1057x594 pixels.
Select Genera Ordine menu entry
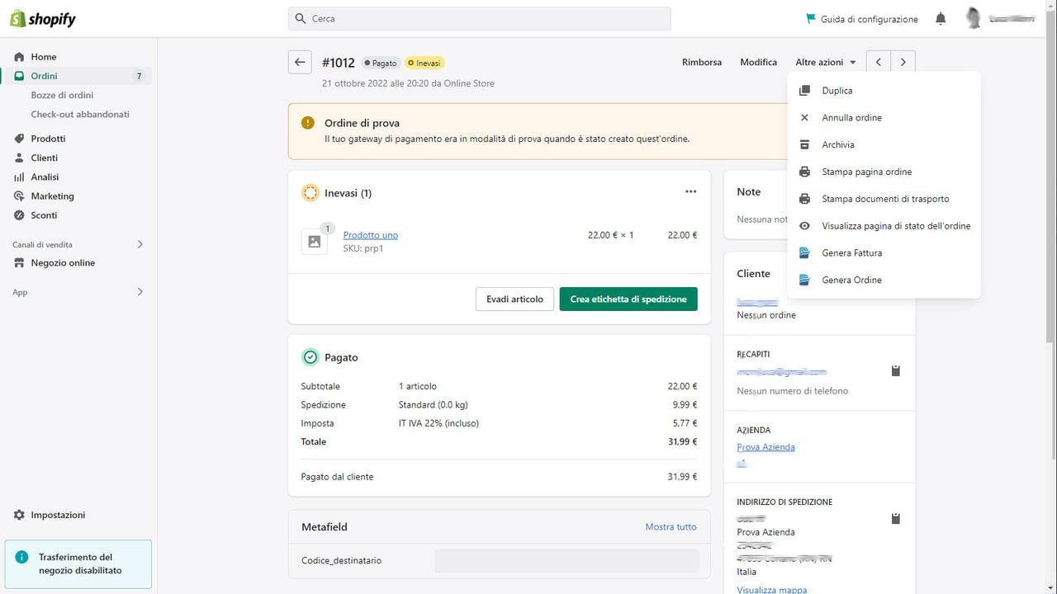pos(884,280)
